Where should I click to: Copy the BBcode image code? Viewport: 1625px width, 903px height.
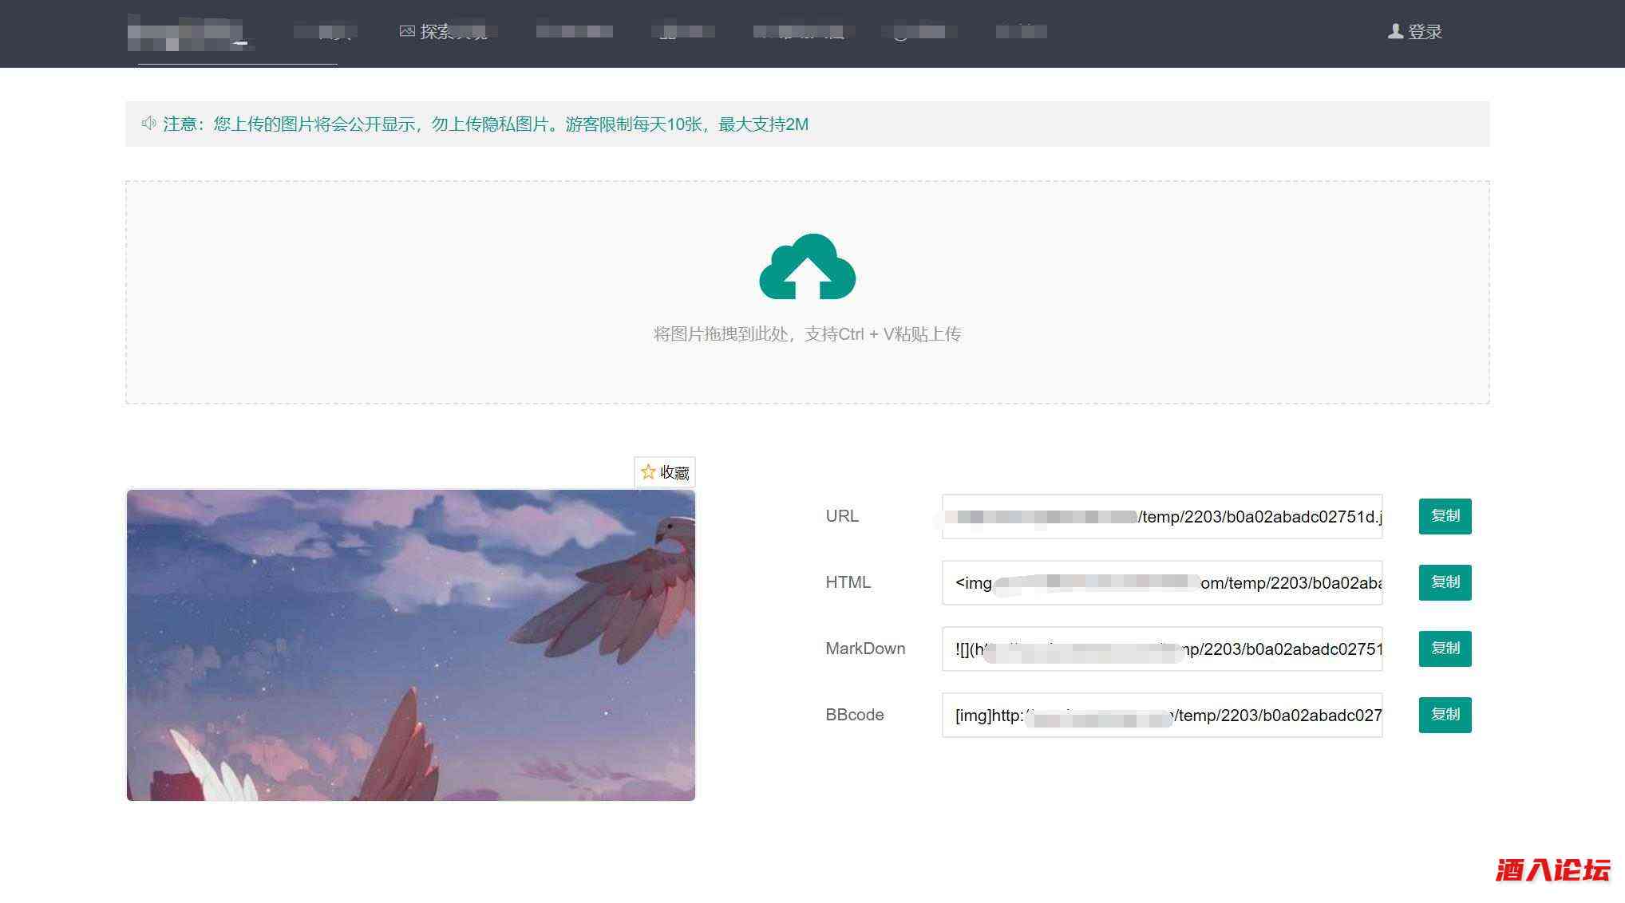[x=1444, y=715]
